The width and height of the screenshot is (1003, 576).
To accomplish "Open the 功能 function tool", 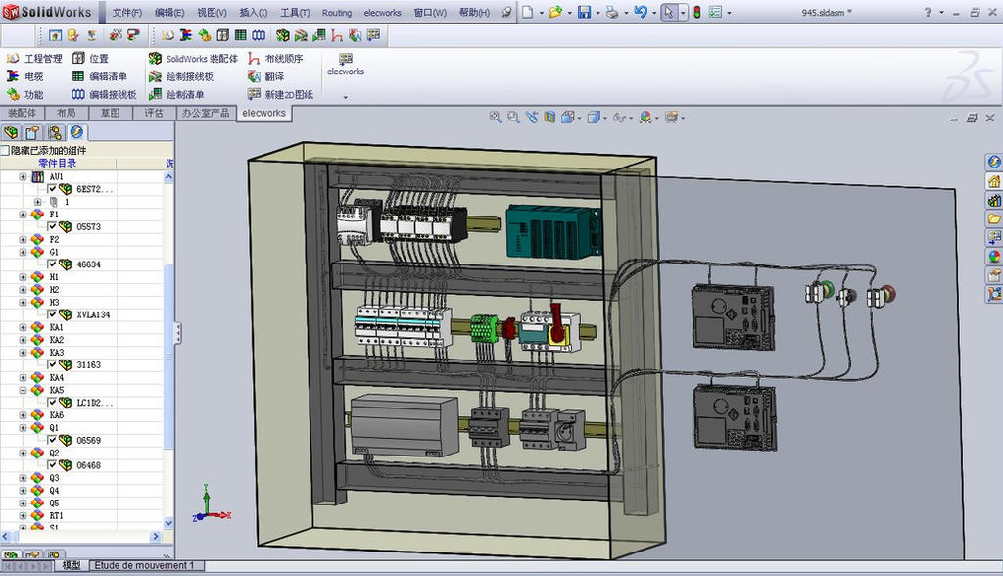I will click(25, 95).
